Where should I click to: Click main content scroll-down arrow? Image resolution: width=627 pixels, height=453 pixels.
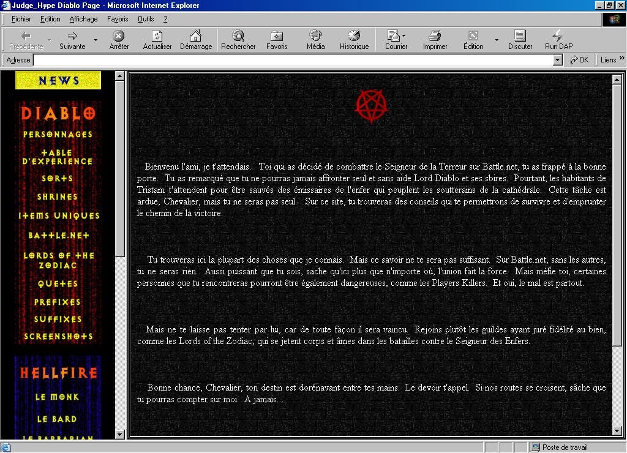click(x=617, y=430)
